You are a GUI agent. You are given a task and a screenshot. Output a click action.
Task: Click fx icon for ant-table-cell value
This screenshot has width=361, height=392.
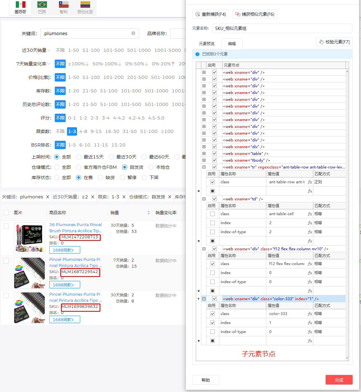tap(310, 214)
